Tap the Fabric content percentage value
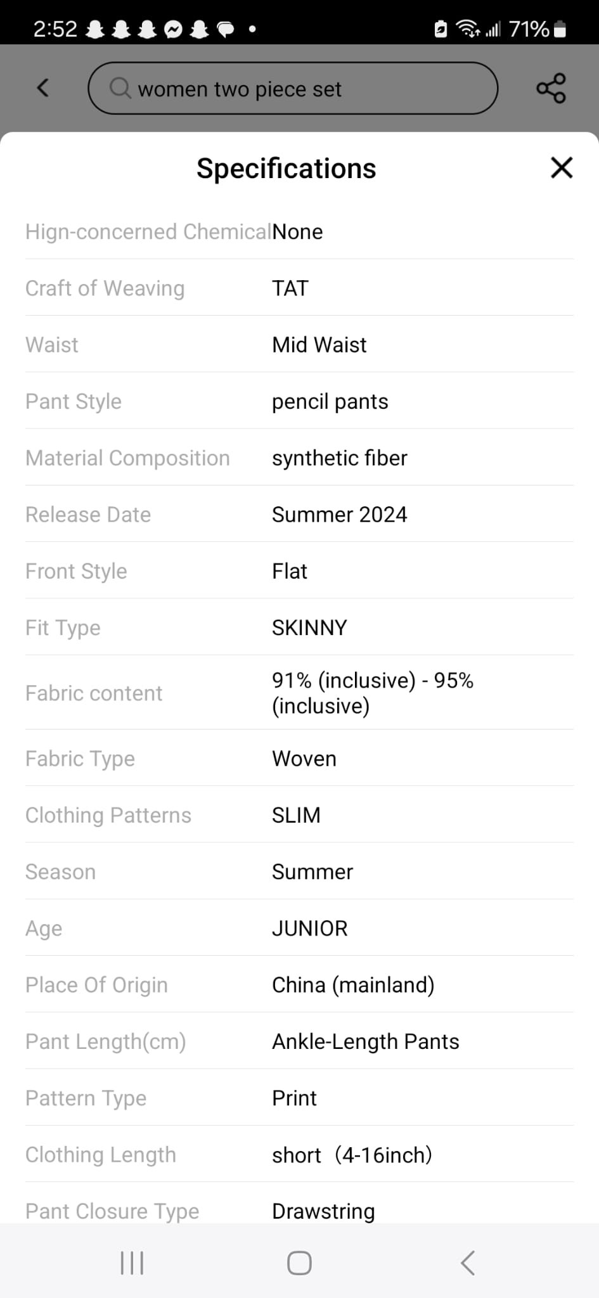This screenshot has height=1298, width=599. [x=373, y=693]
